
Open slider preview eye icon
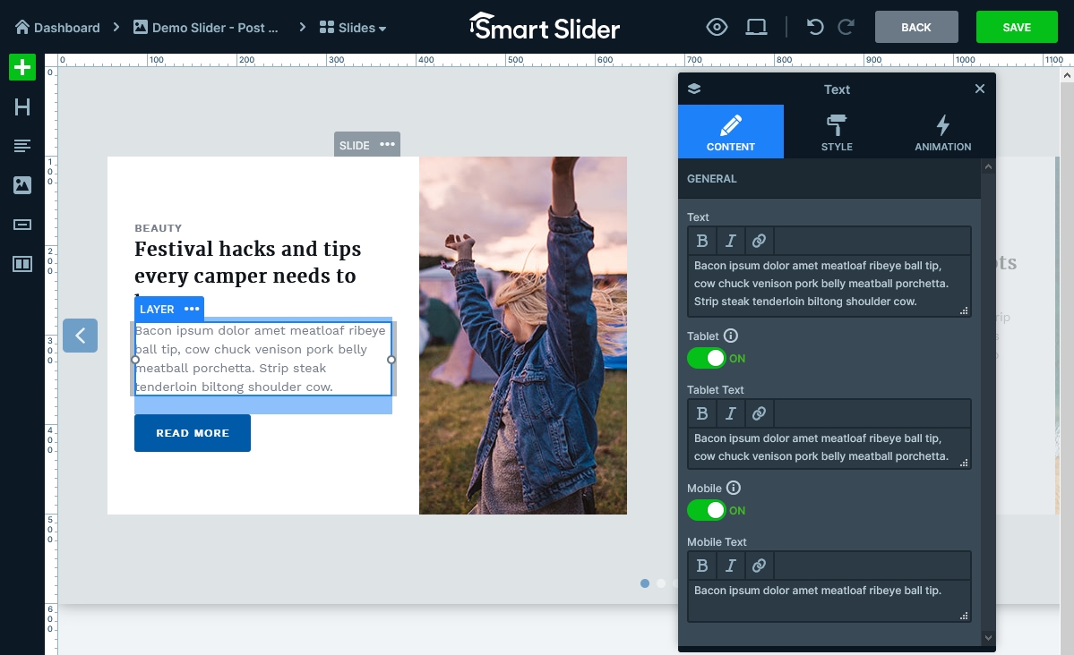pyautogui.click(x=717, y=28)
